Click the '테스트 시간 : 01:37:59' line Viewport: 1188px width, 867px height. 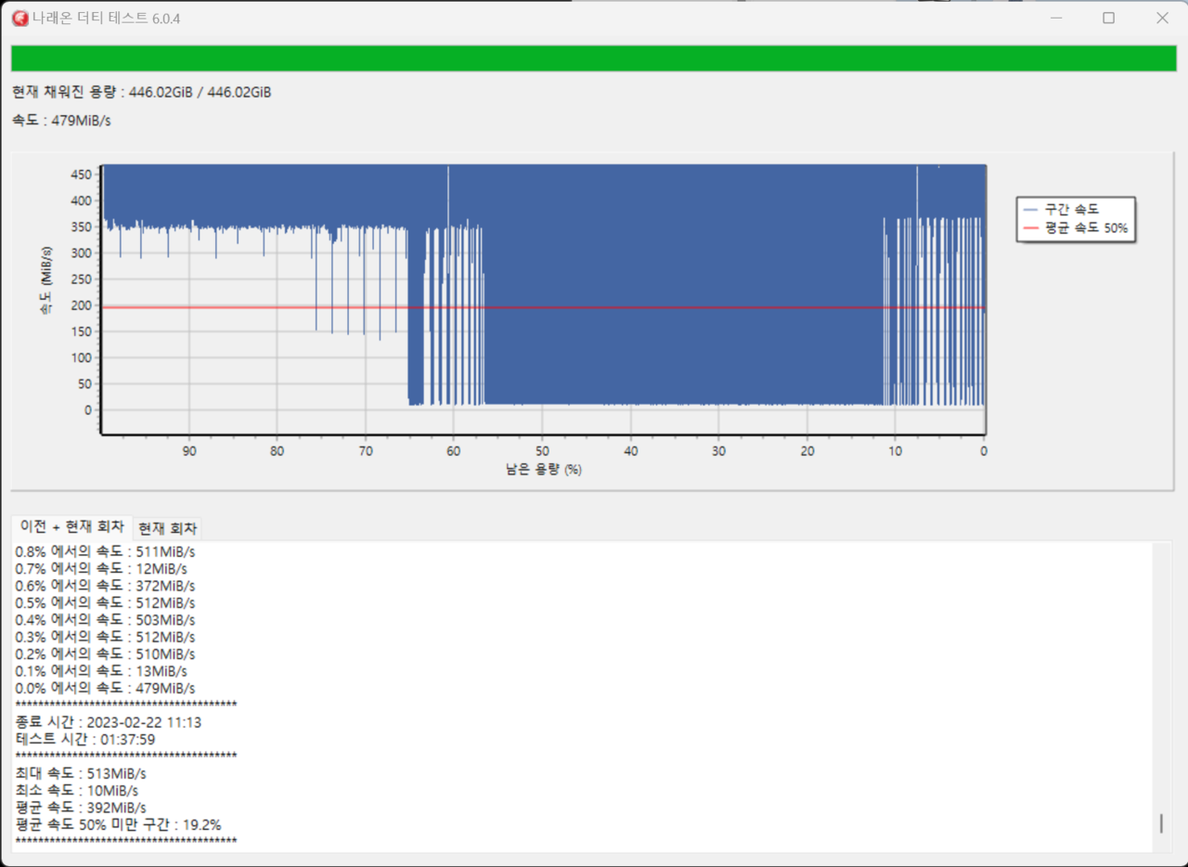tap(85, 740)
